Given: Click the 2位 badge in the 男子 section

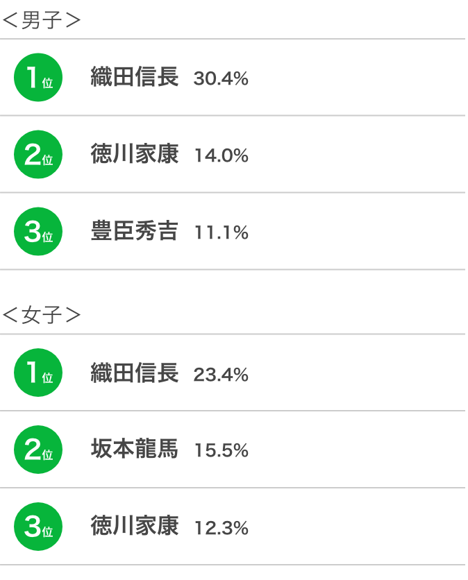Looking at the screenshot, I should pyautogui.click(x=38, y=155).
